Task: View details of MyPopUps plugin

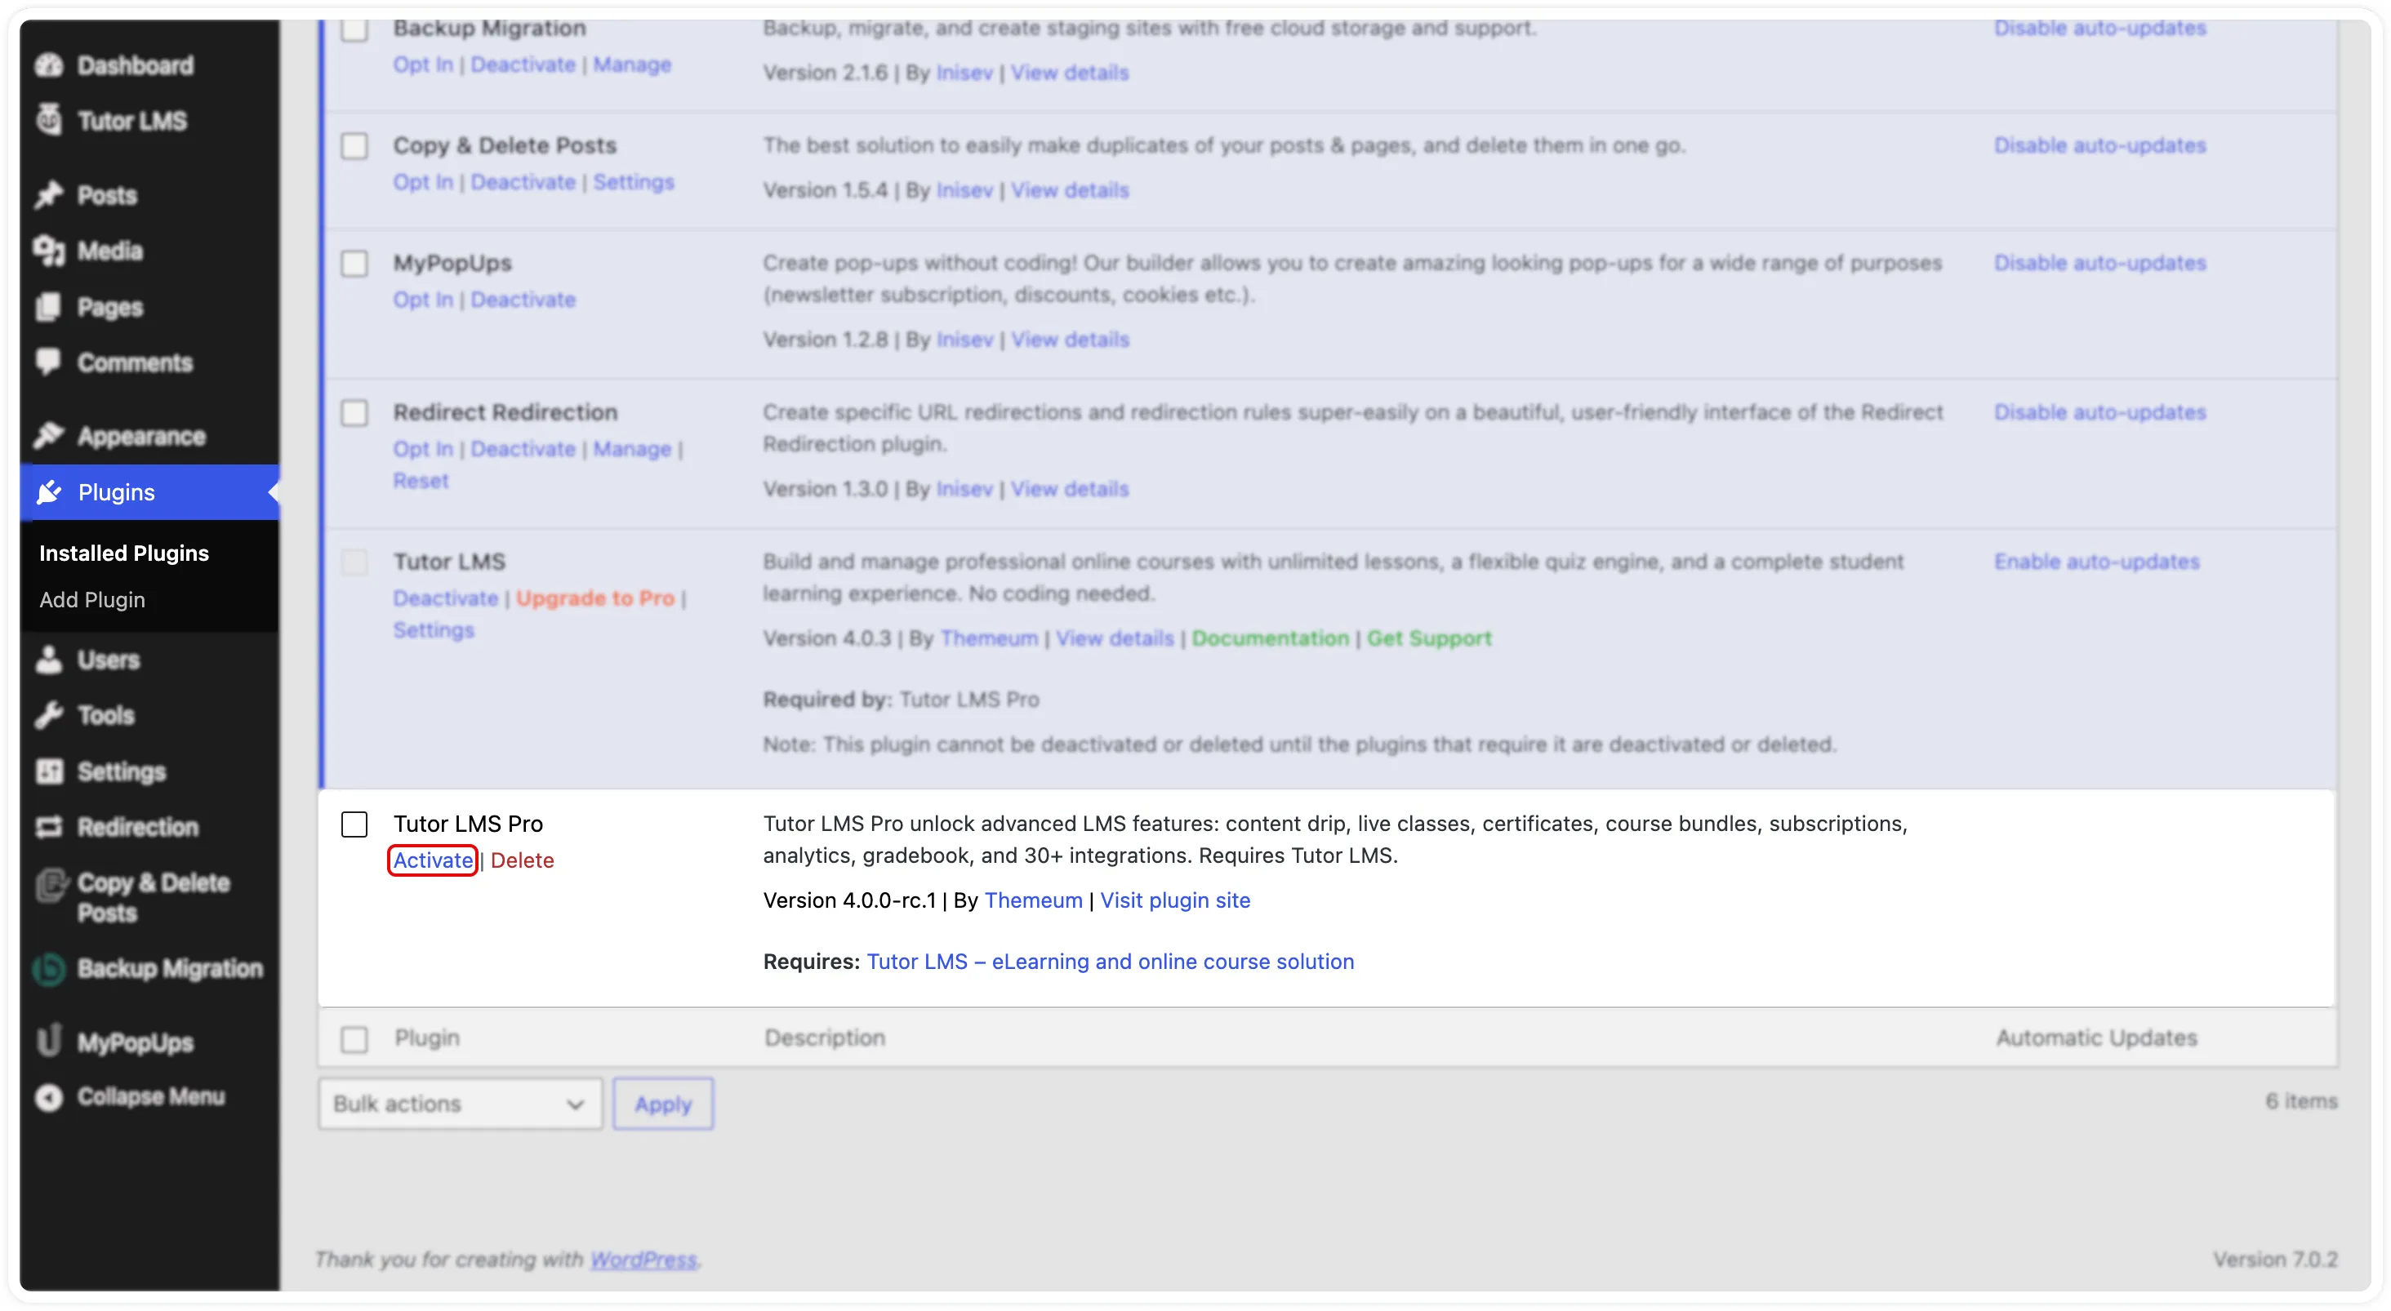Action: pyautogui.click(x=1071, y=339)
